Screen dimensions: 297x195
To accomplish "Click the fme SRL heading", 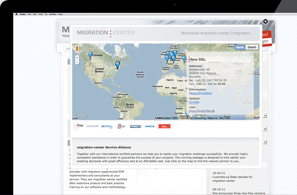I will (x=198, y=59).
